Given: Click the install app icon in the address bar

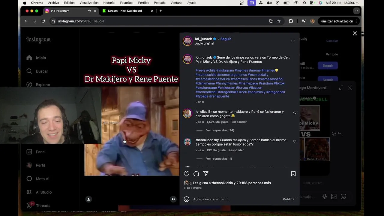Looking at the screenshot, I should pyautogui.click(x=271, y=21).
